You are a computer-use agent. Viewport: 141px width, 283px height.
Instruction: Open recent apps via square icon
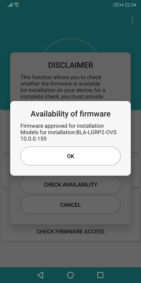click(x=100, y=275)
